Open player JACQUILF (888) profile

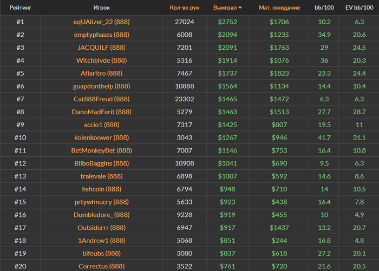[x=102, y=48]
